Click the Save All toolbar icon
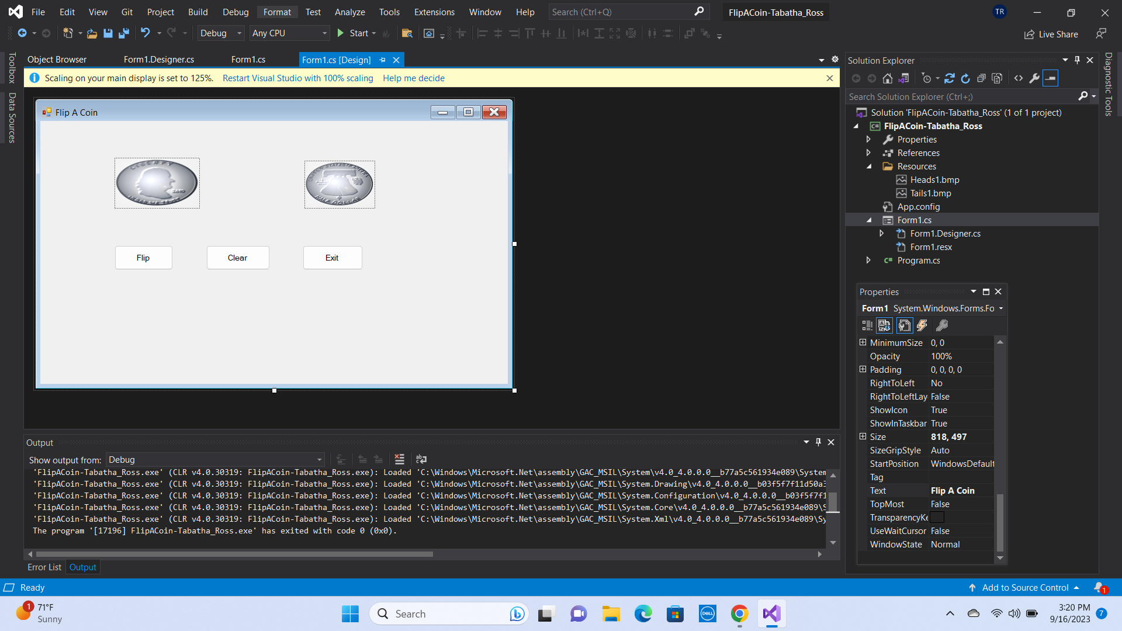Image resolution: width=1122 pixels, height=631 pixels. (x=124, y=33)
